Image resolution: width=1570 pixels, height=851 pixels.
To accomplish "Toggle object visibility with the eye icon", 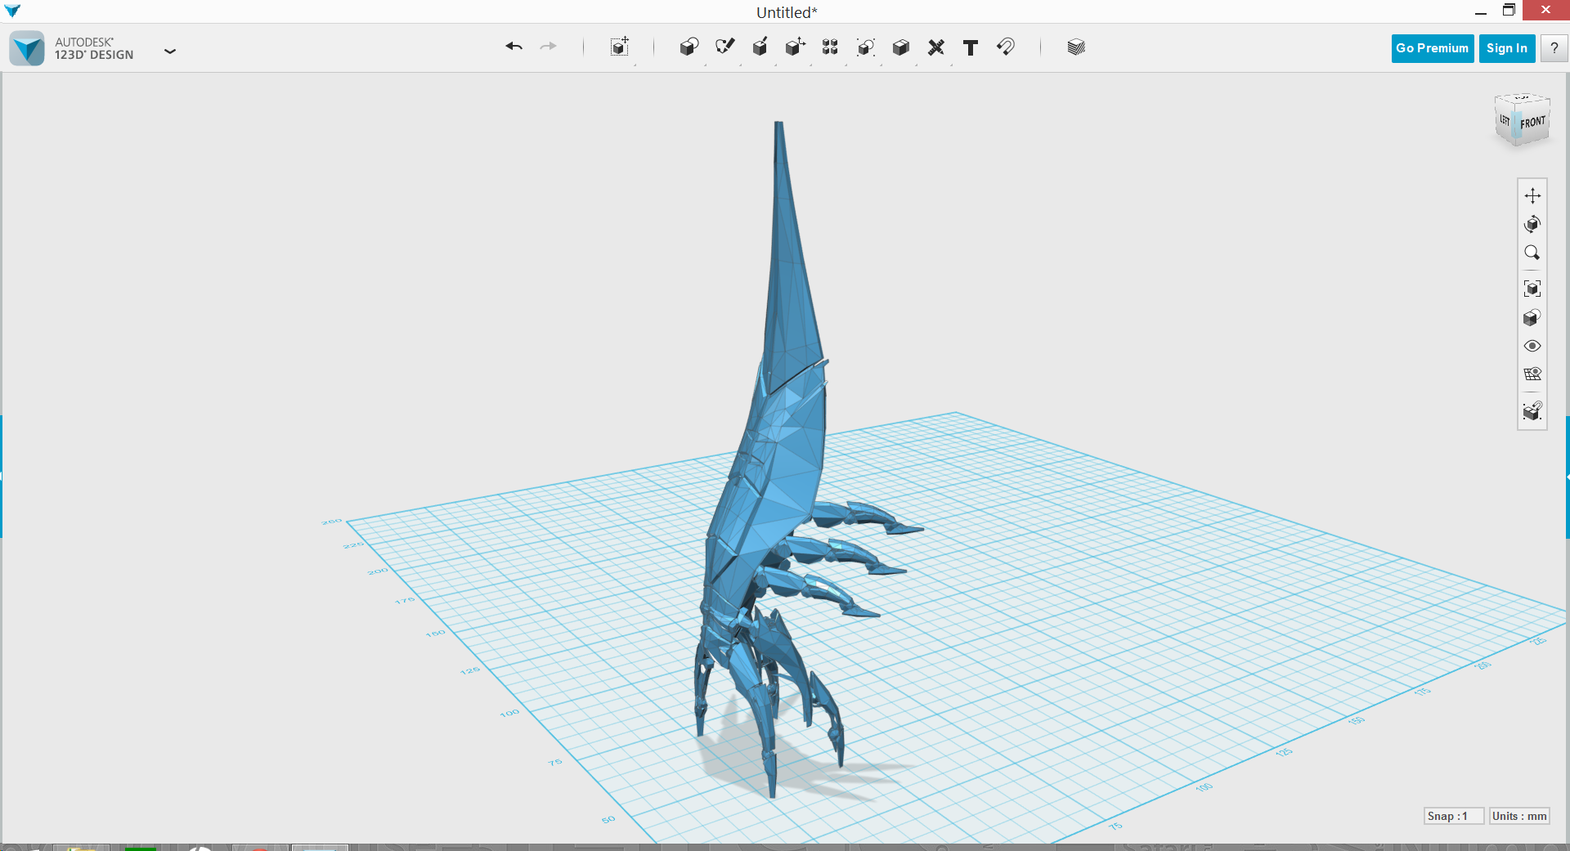I will click(x=1532, y=346).
